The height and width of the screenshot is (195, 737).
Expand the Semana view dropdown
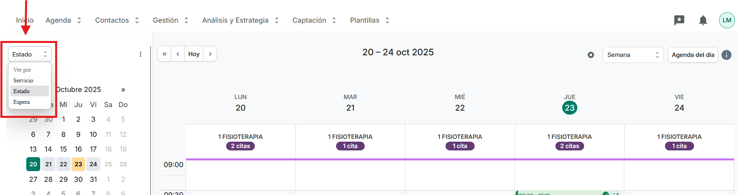click(x=633, y=55)
